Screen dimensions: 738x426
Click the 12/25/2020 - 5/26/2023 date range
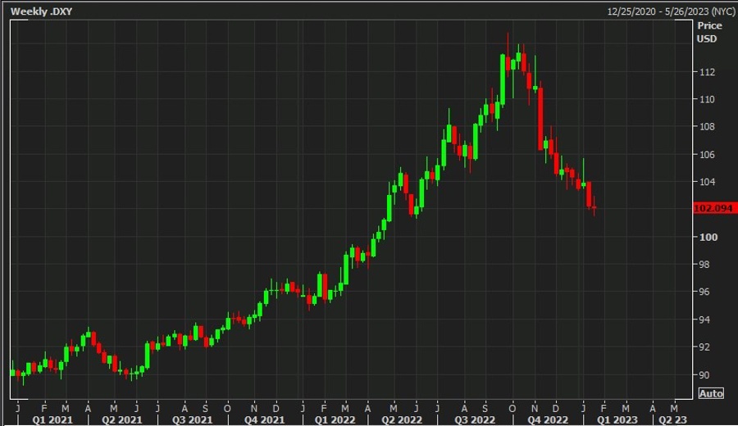point(671,11)
